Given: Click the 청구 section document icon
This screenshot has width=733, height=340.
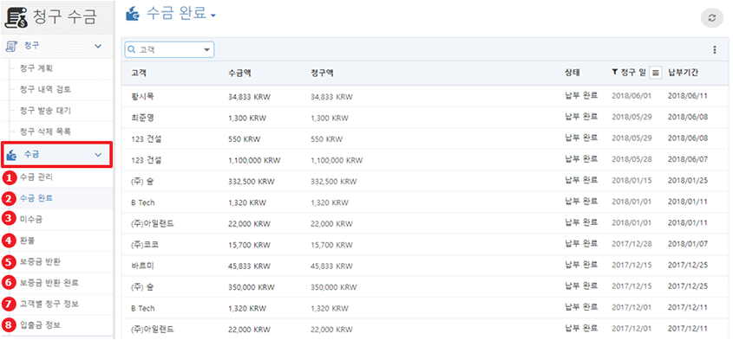Looking at the screenshot, I should (x=11, y=46).
